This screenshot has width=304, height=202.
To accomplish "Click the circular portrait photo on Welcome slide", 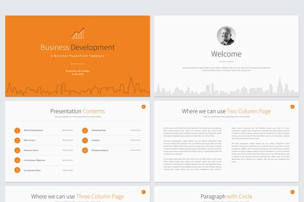I will (x=226, y=36).
